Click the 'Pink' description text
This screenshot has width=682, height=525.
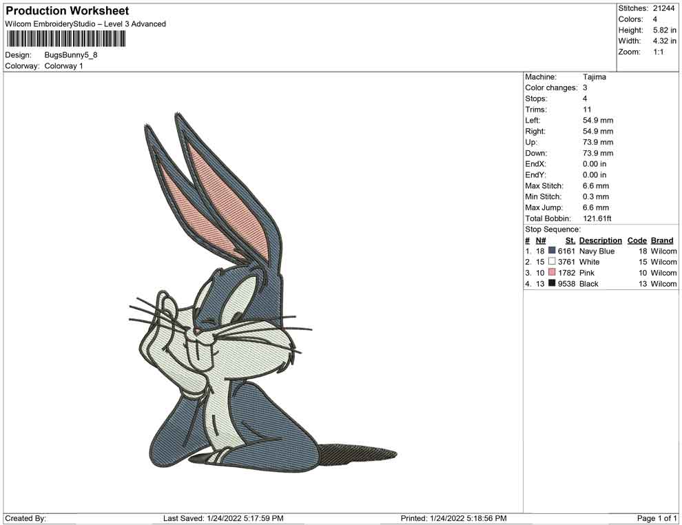[x=587, y=273]
